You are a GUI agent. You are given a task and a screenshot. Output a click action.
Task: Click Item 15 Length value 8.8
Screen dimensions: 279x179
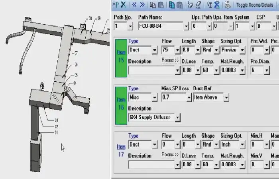[x=189, y=50]
